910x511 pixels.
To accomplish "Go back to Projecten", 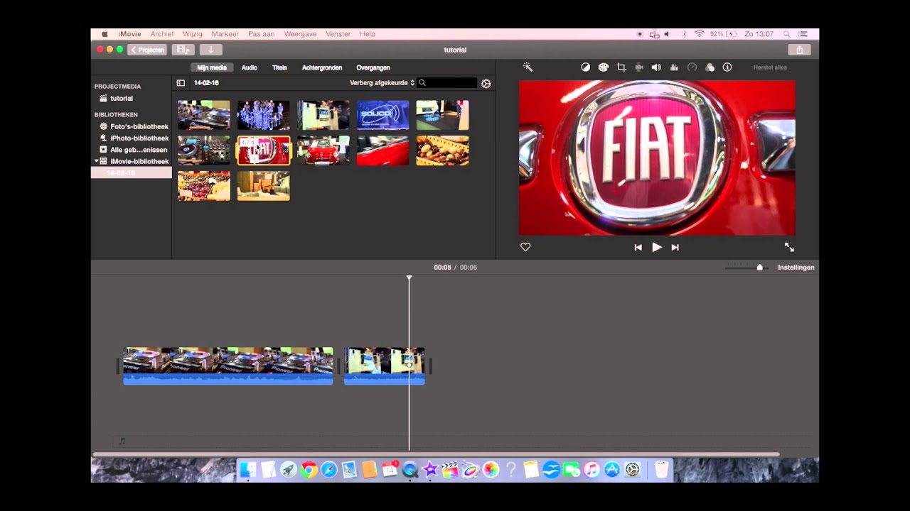I will click(147, 50).
